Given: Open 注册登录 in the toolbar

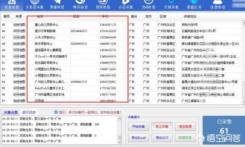Looking at the screenshot, I should click(218, 5).
